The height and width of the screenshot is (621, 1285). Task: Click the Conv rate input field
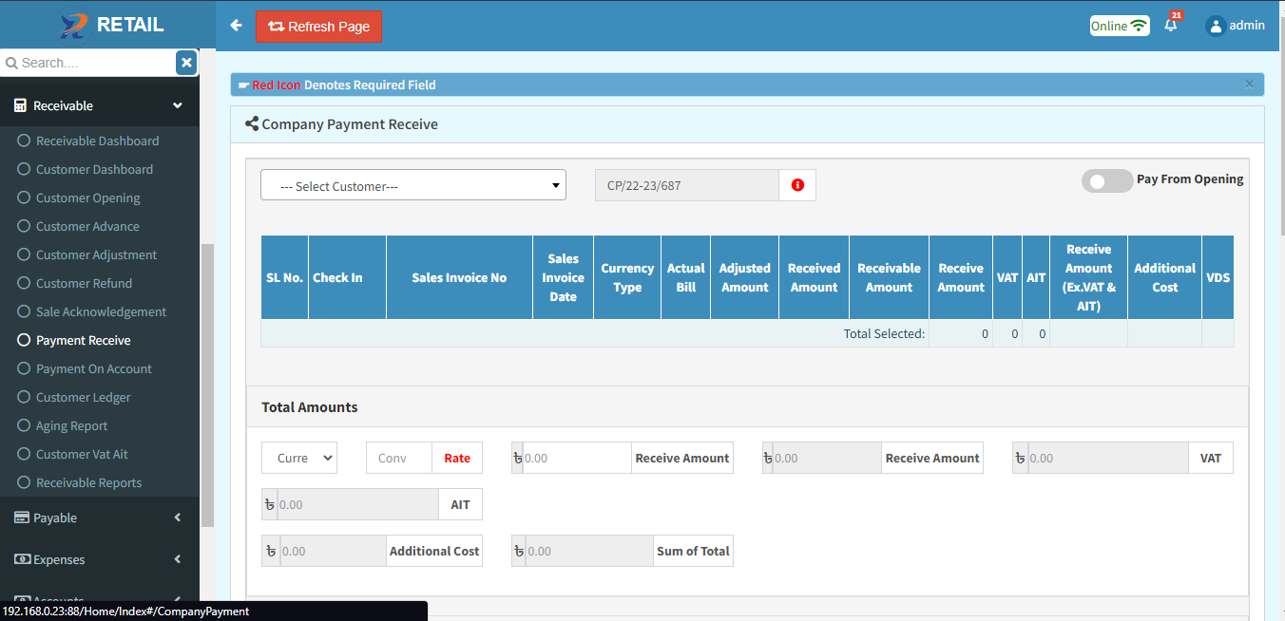[x=398, y=458]
